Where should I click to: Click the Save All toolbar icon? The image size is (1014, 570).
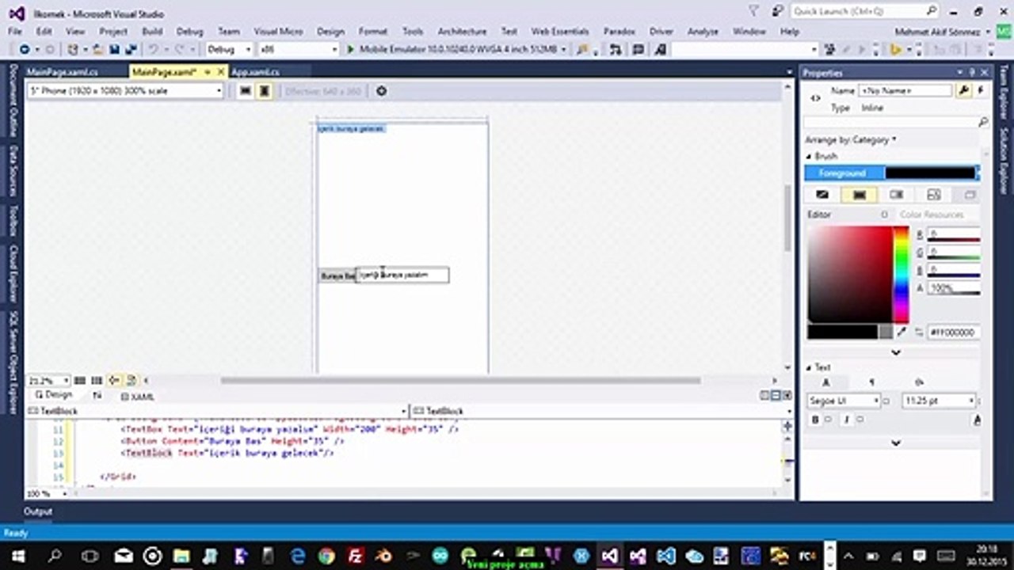[x=131, y=49]
